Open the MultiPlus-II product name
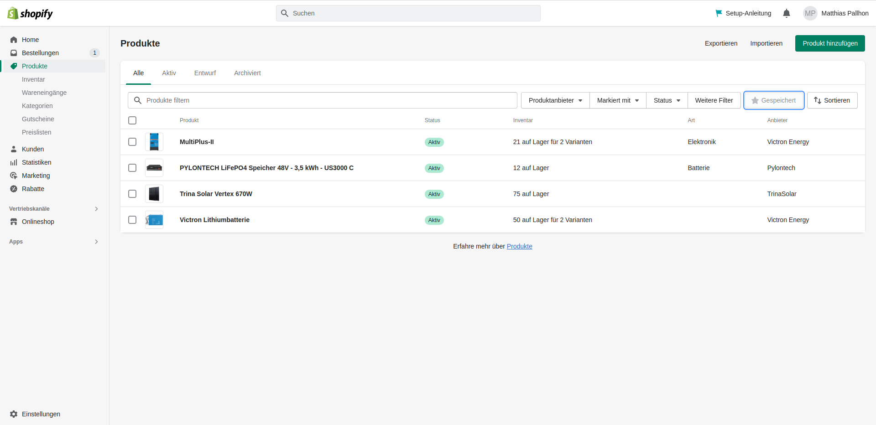876x425 pixels. [197, 142]
